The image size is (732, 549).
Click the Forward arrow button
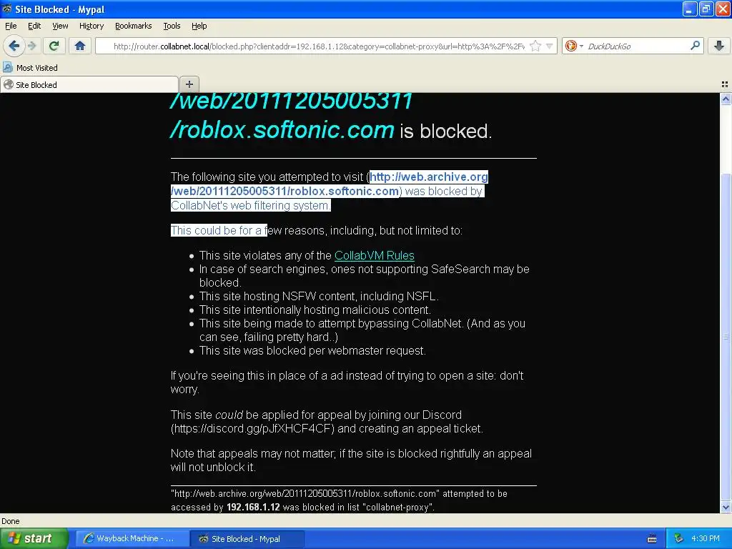tap(31, 46)
